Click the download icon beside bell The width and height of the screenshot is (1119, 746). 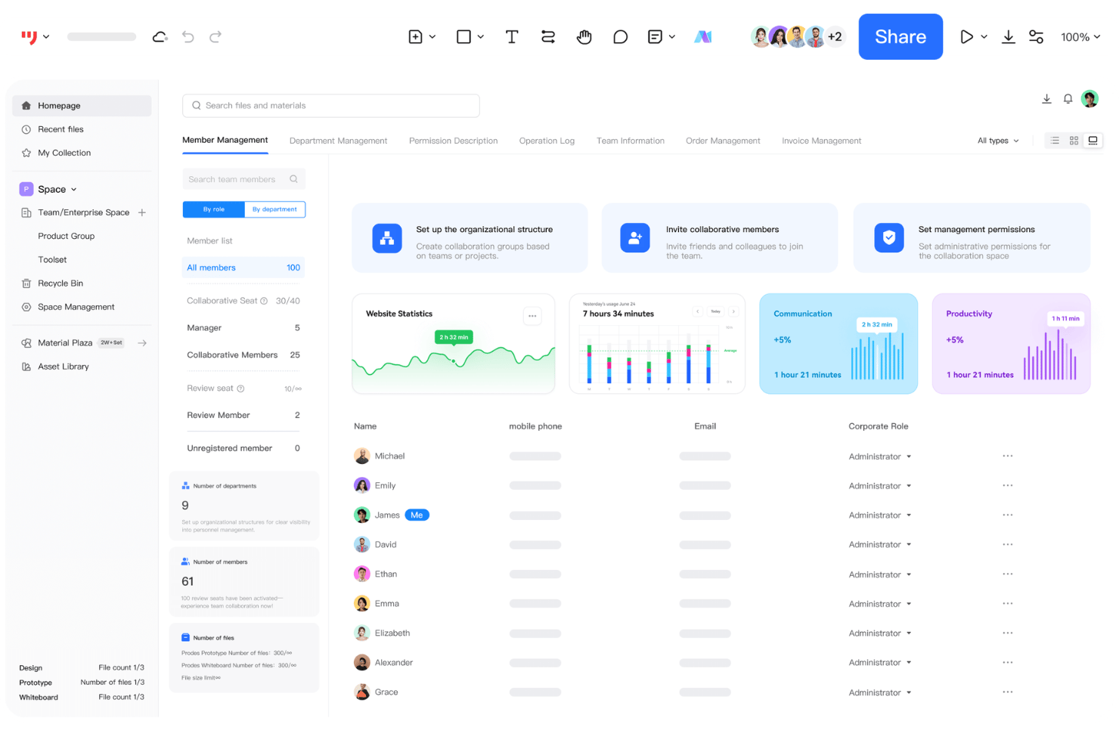pyautogui.click(x=1047, y=99)
